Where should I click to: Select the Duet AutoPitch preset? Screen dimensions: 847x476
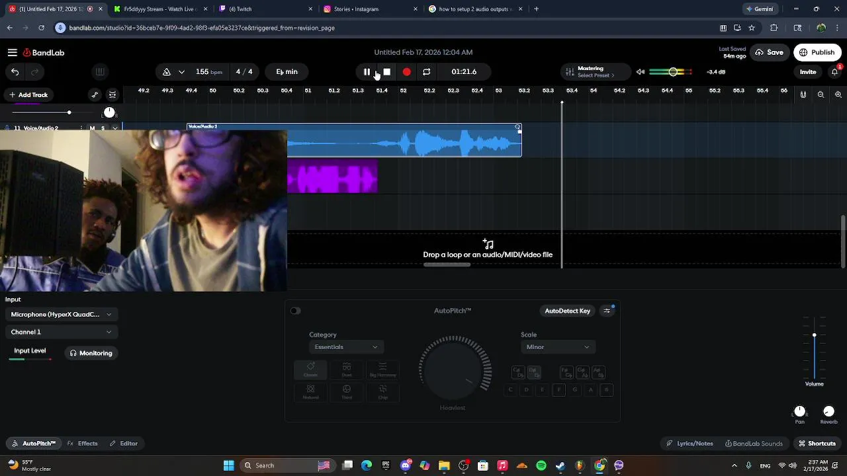coord(347,370)
